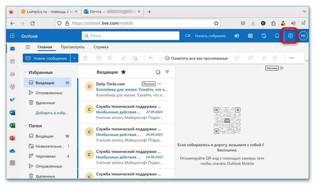Click the Reply arrow toolbar icon
Image resolution: width=315 pixels, height=185 pixels.
(x=151, y=58)
